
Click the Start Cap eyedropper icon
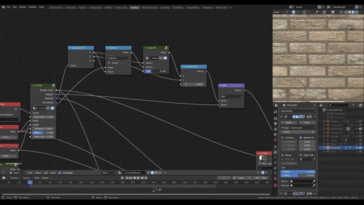click(x=313, y=181)
